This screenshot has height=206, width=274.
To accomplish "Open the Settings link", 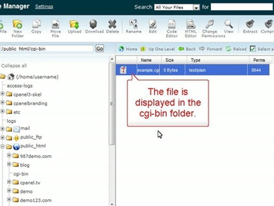I will coord(44,7).
